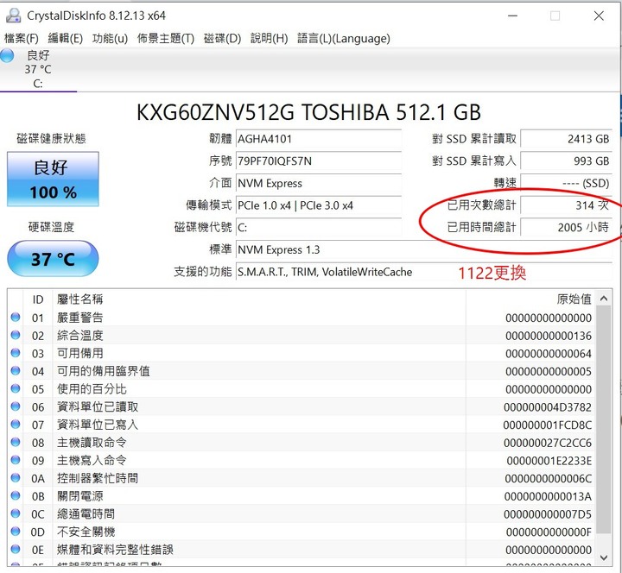Click total host writes value 993 GB
Screen dimensions: 622x573
pos(566,161)
